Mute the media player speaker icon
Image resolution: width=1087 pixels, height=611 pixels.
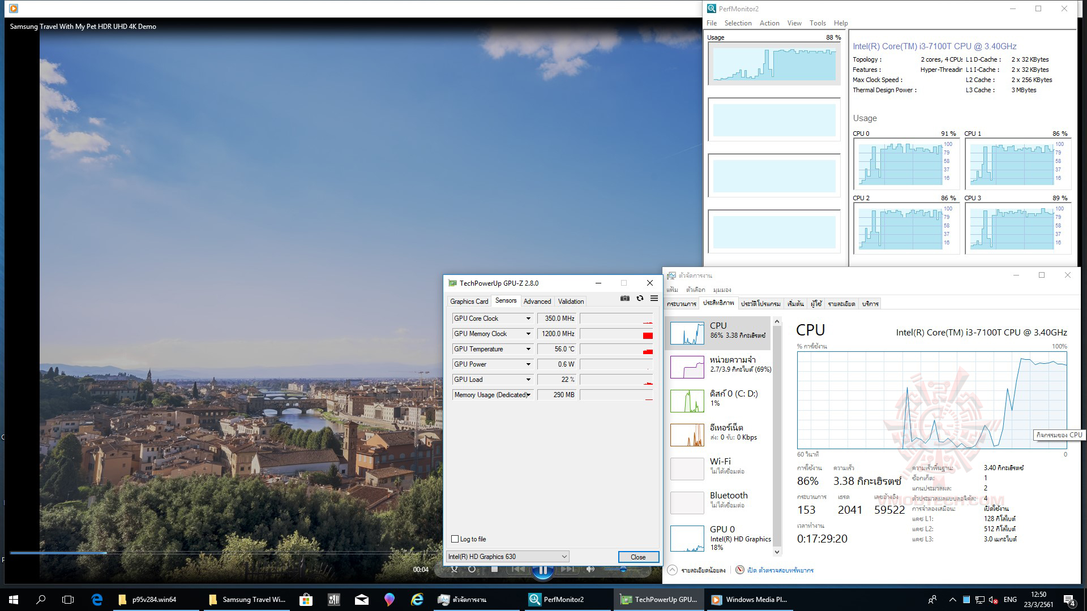(590, 569)
